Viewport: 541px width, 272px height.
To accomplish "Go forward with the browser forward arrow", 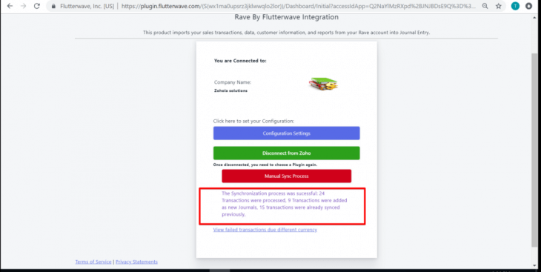I will point(23,6).
